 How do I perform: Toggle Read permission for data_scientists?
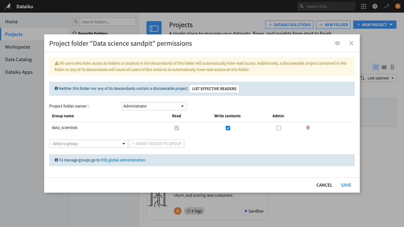coord(177,128)
